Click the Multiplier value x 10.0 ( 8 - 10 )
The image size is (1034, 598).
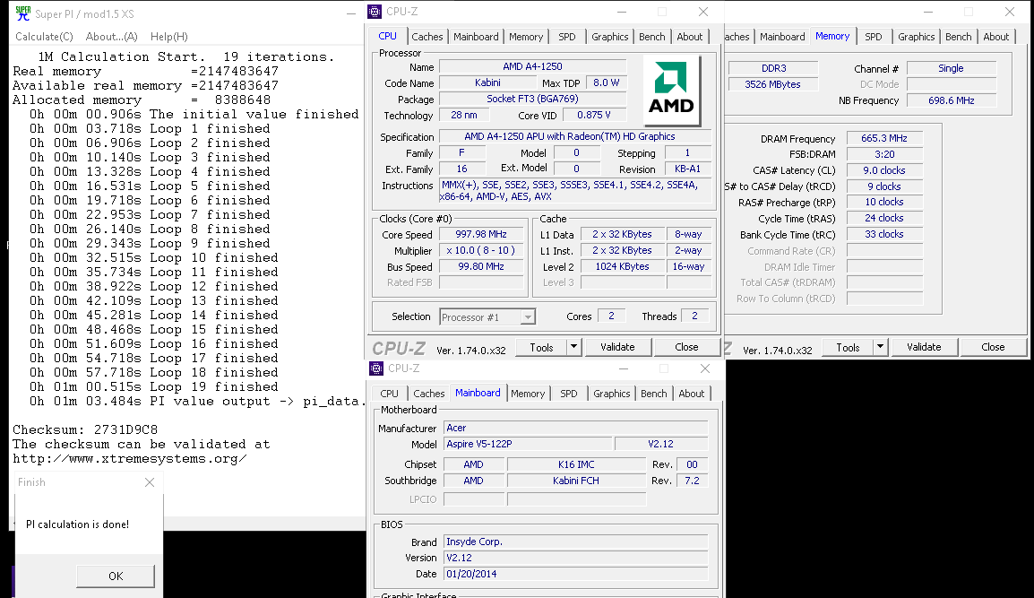[x=481, y=251]
